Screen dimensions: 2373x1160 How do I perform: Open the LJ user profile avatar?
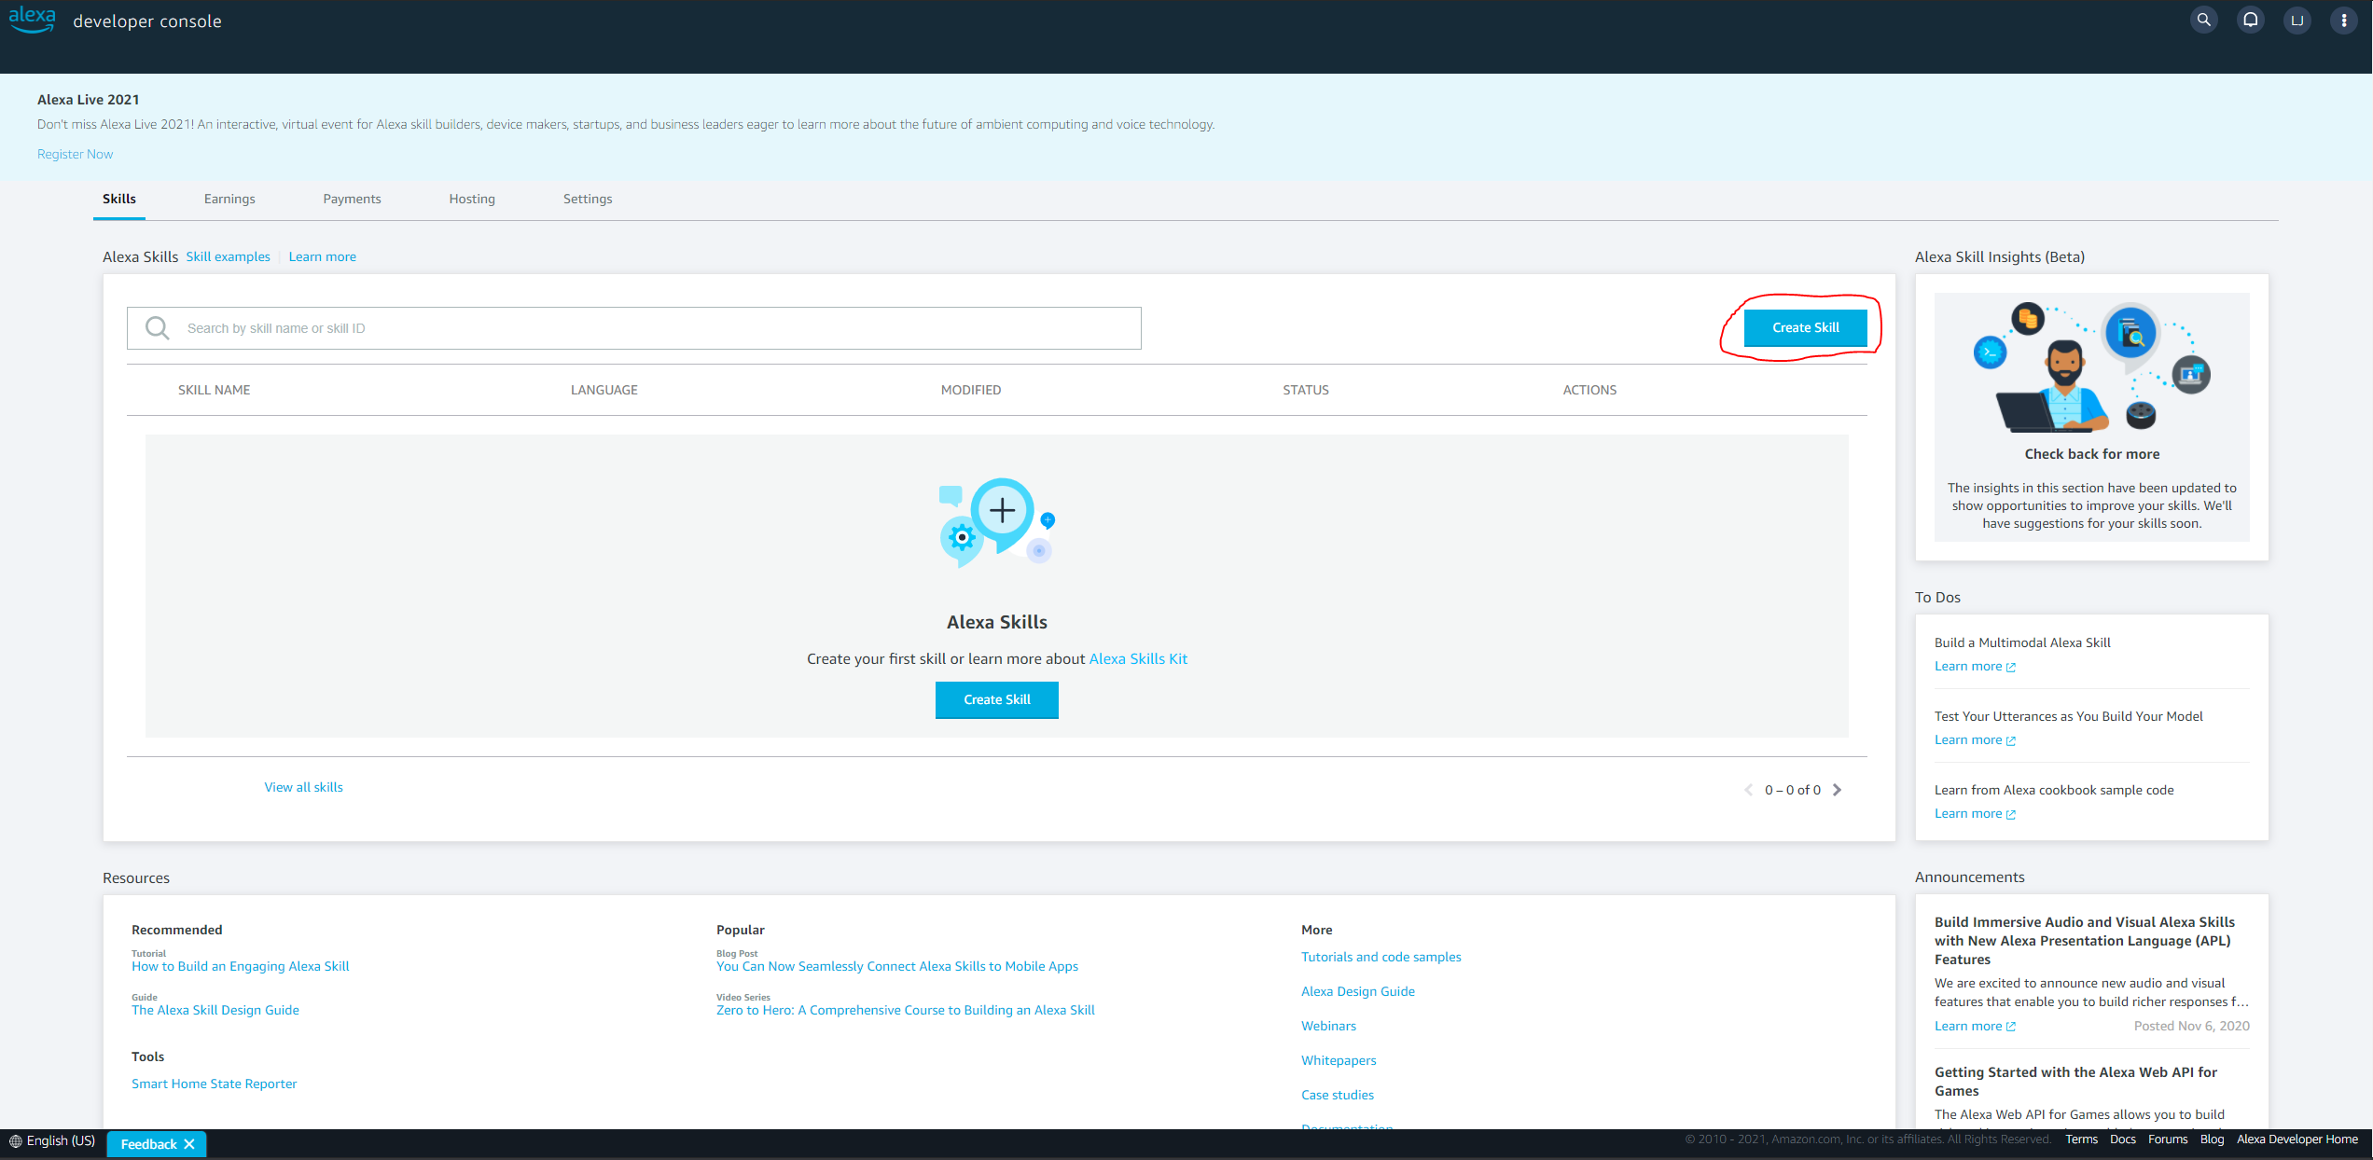[2297, 20]
